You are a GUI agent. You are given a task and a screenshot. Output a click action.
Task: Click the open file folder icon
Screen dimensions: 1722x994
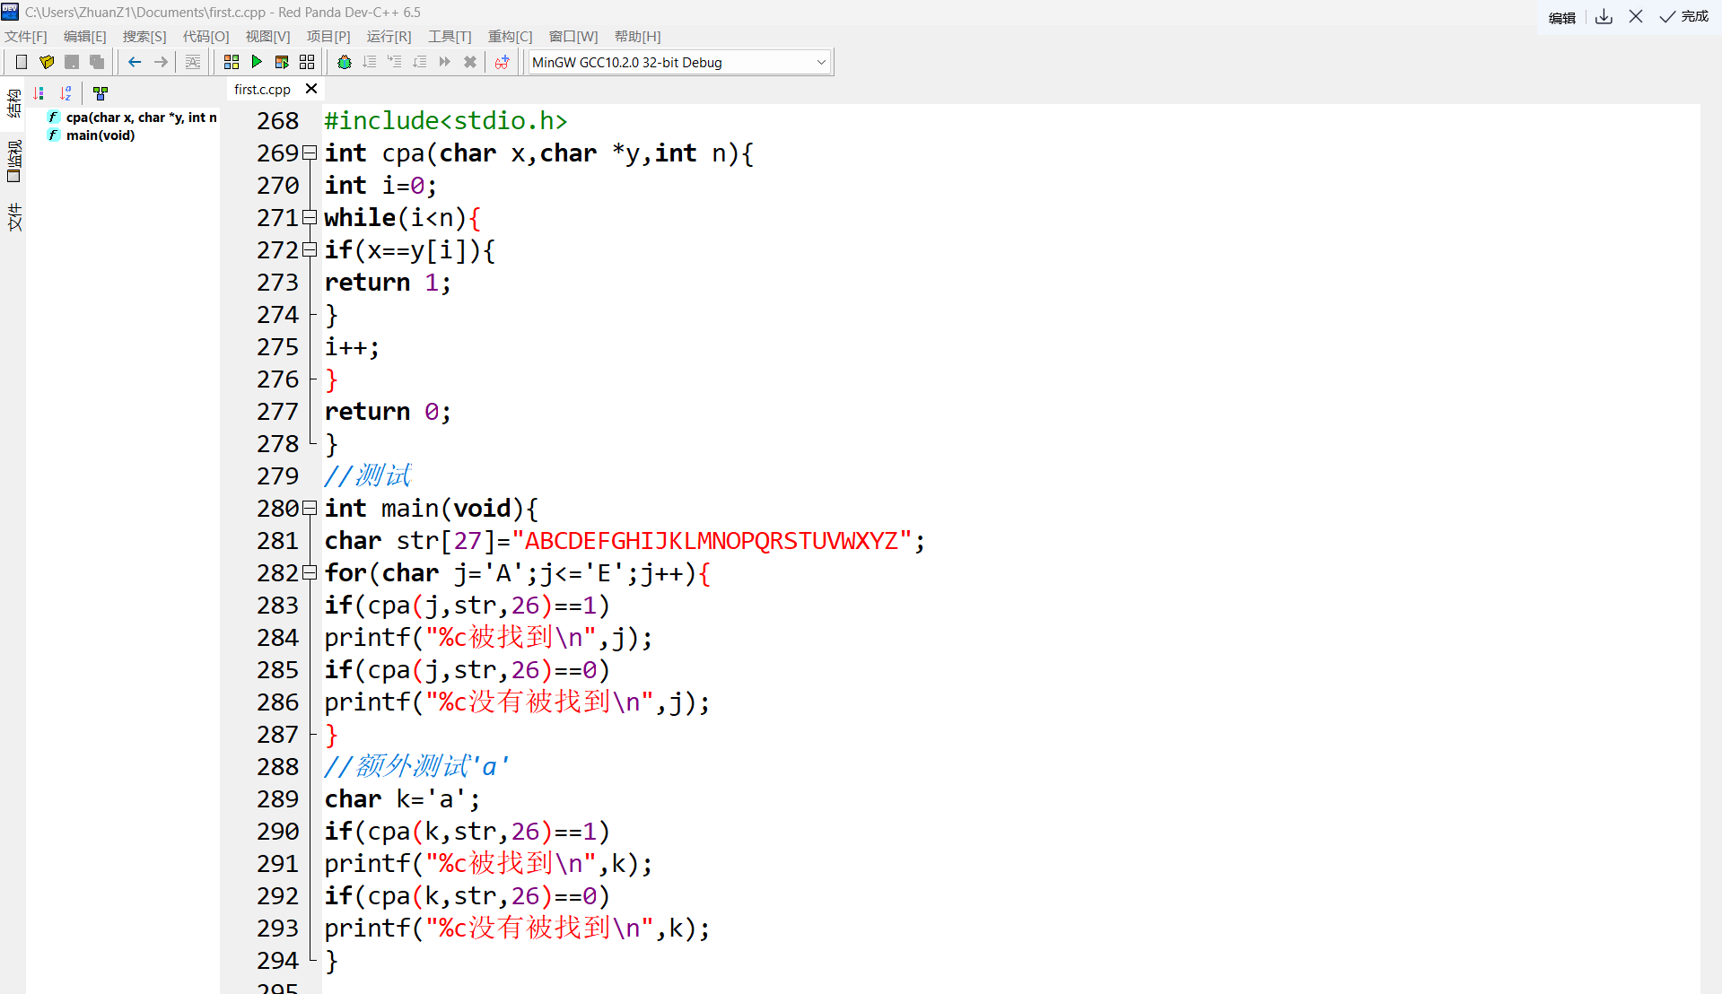tap(47, 62)
